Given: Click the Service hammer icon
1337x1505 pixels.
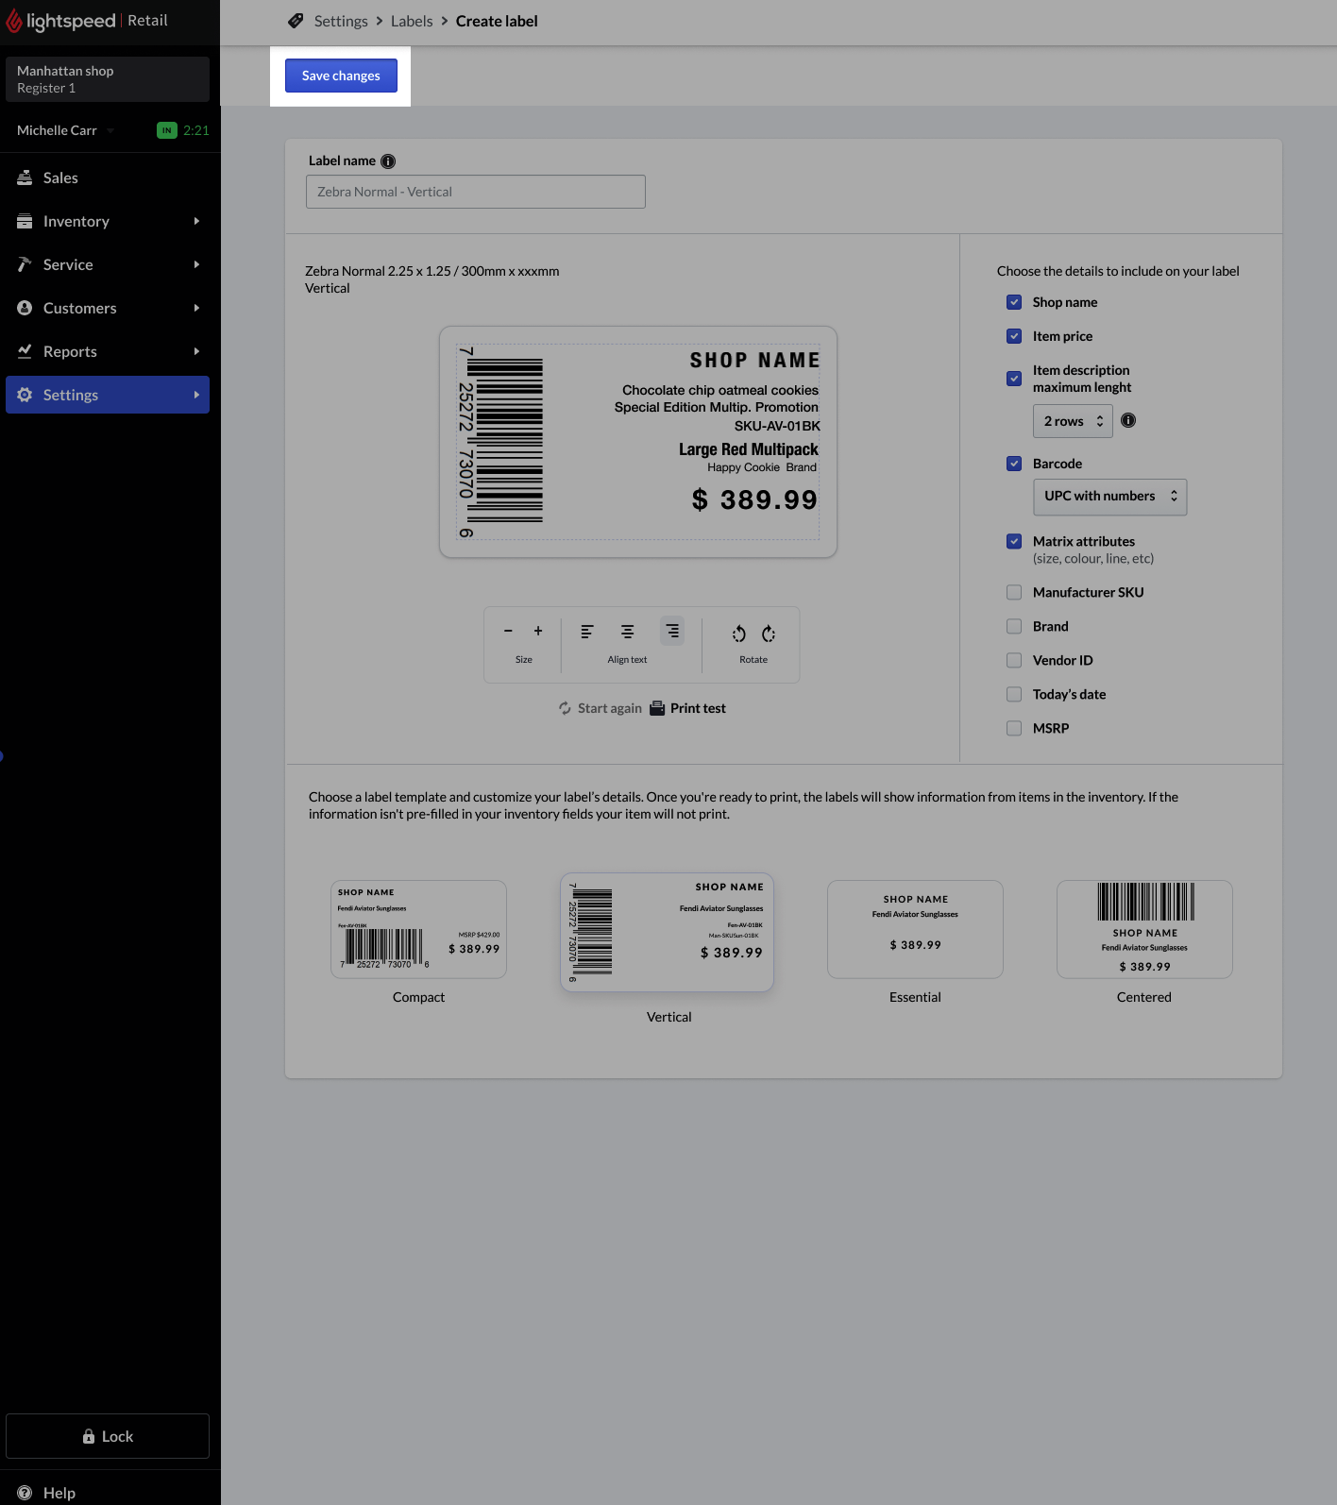Looking at the screenshot, I should (x=25, y=264).
